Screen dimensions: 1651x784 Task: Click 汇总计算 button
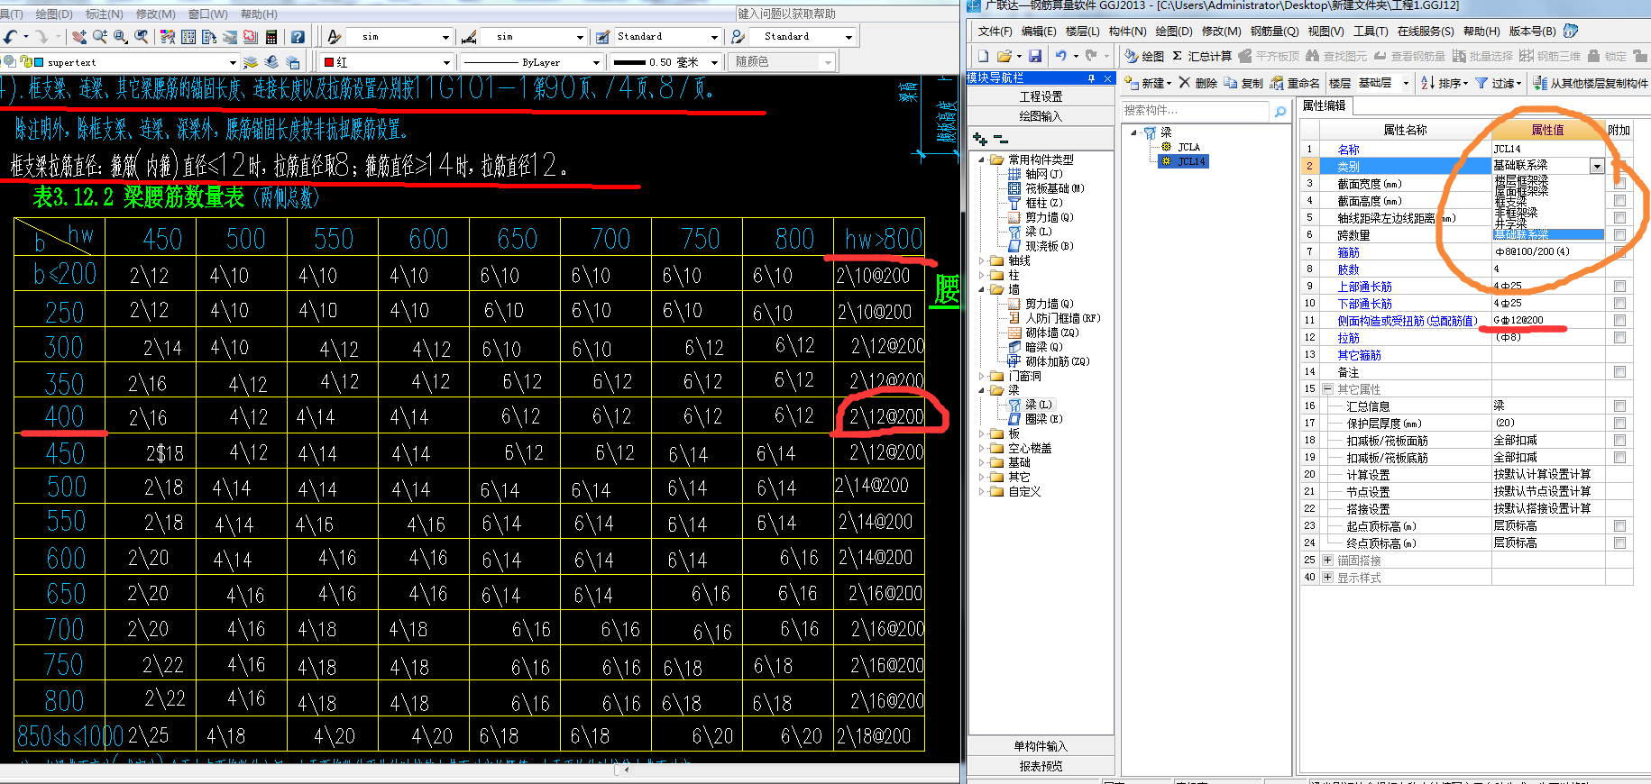[1201, 56]
